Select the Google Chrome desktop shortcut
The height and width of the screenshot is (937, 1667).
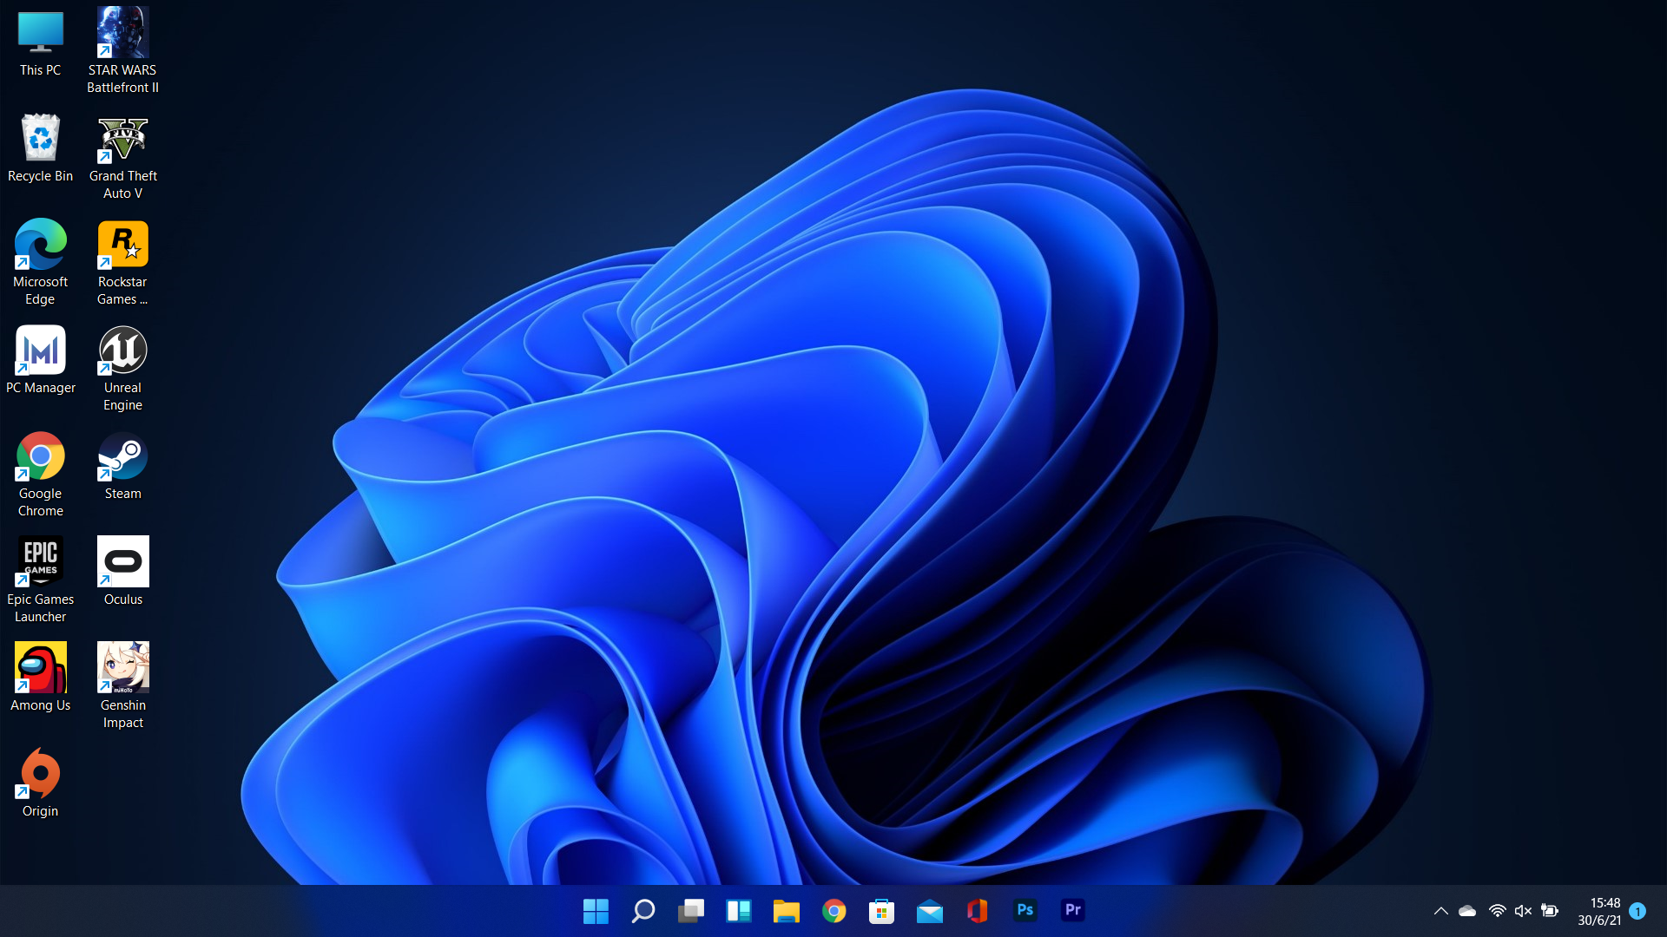pos(40,474)
